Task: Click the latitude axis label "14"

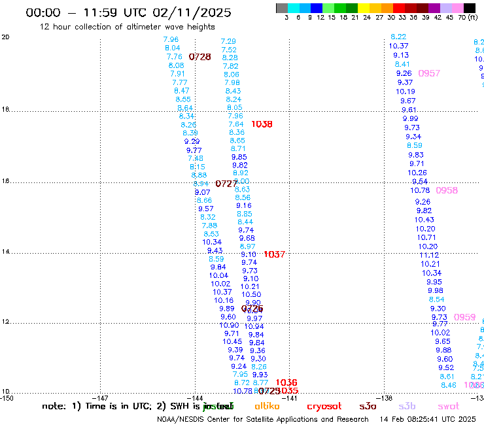Action: click(5, 252)
